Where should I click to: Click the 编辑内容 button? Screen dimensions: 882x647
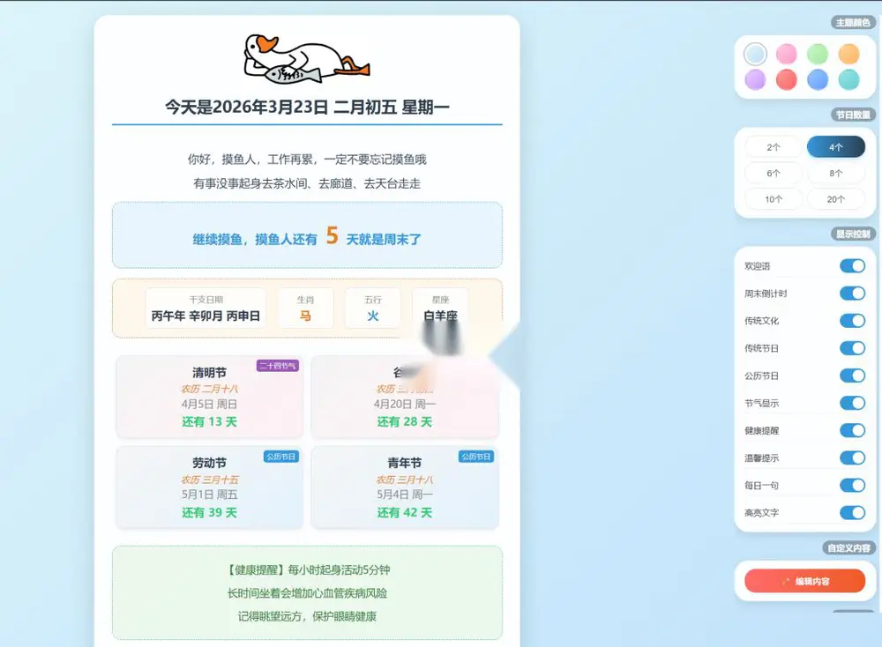point(805,581)
